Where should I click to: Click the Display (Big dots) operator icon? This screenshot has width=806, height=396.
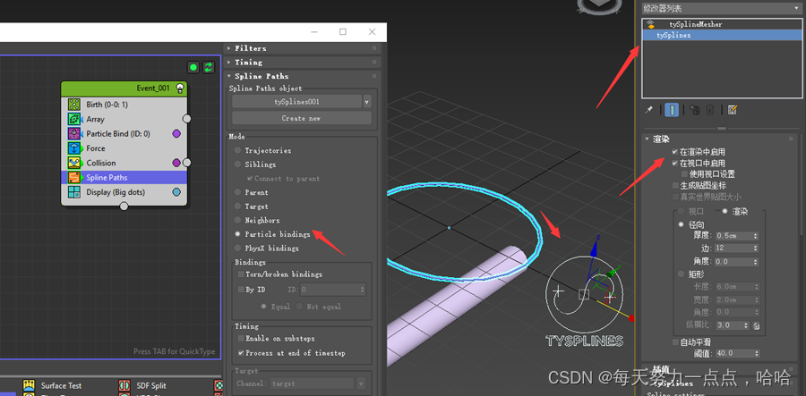74,192
